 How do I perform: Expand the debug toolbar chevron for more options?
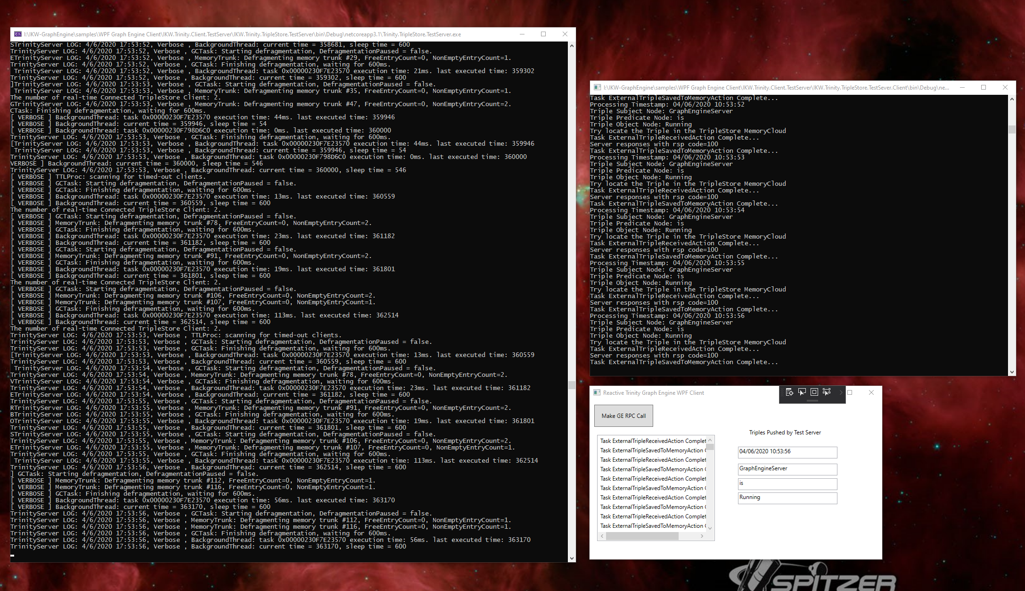(x=841, y=392)
